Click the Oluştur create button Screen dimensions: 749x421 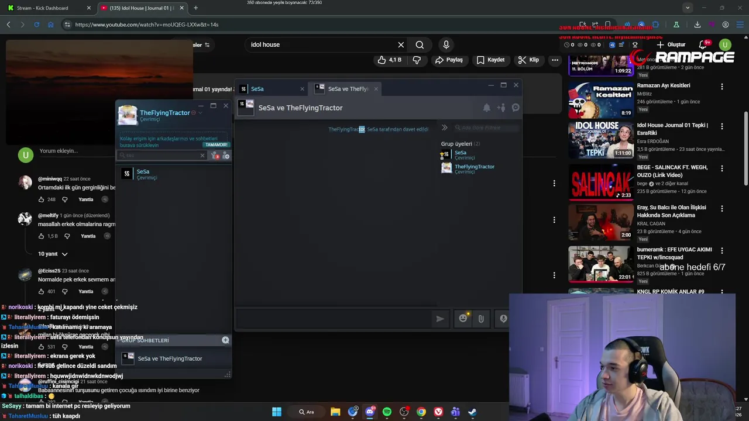pyautogui.click(x=671, y=44)
